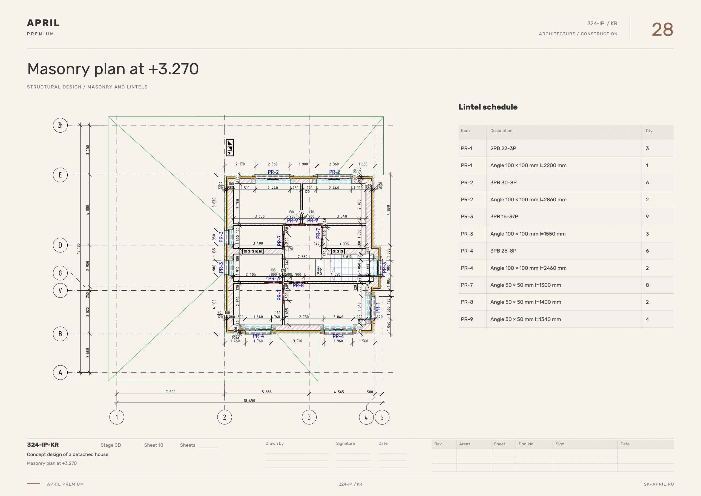
Task: Click the 324-IP-KR document code in title block
Action: 43,445
